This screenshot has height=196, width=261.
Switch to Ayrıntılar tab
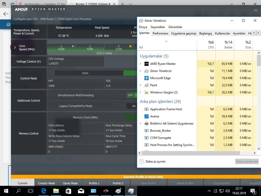(x=239, y=33)
